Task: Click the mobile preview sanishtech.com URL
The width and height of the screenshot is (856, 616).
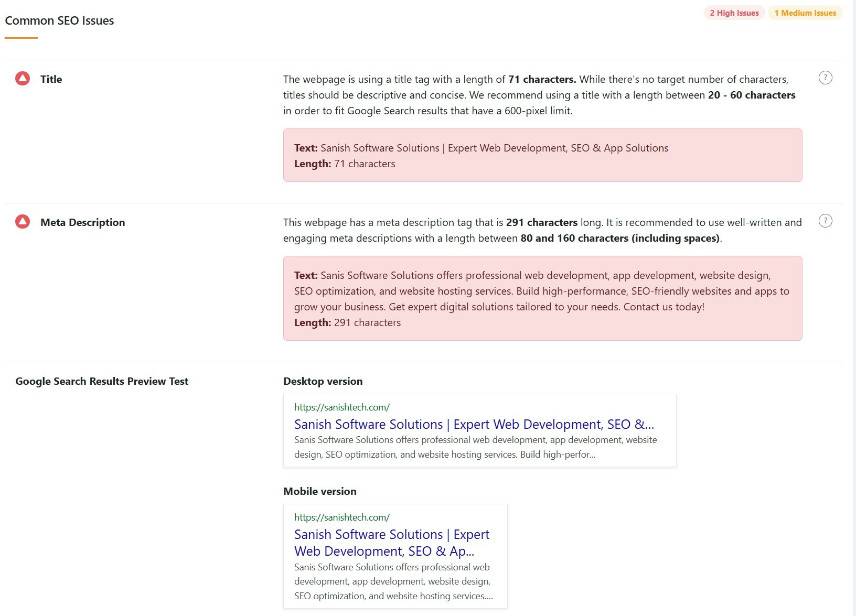Action: pos(342,517)
